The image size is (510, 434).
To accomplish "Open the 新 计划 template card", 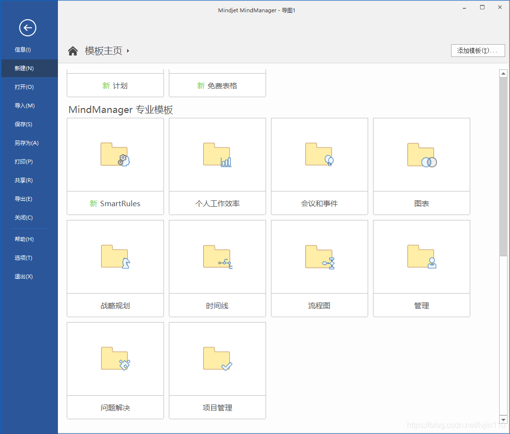I will (x=115, y=83).
